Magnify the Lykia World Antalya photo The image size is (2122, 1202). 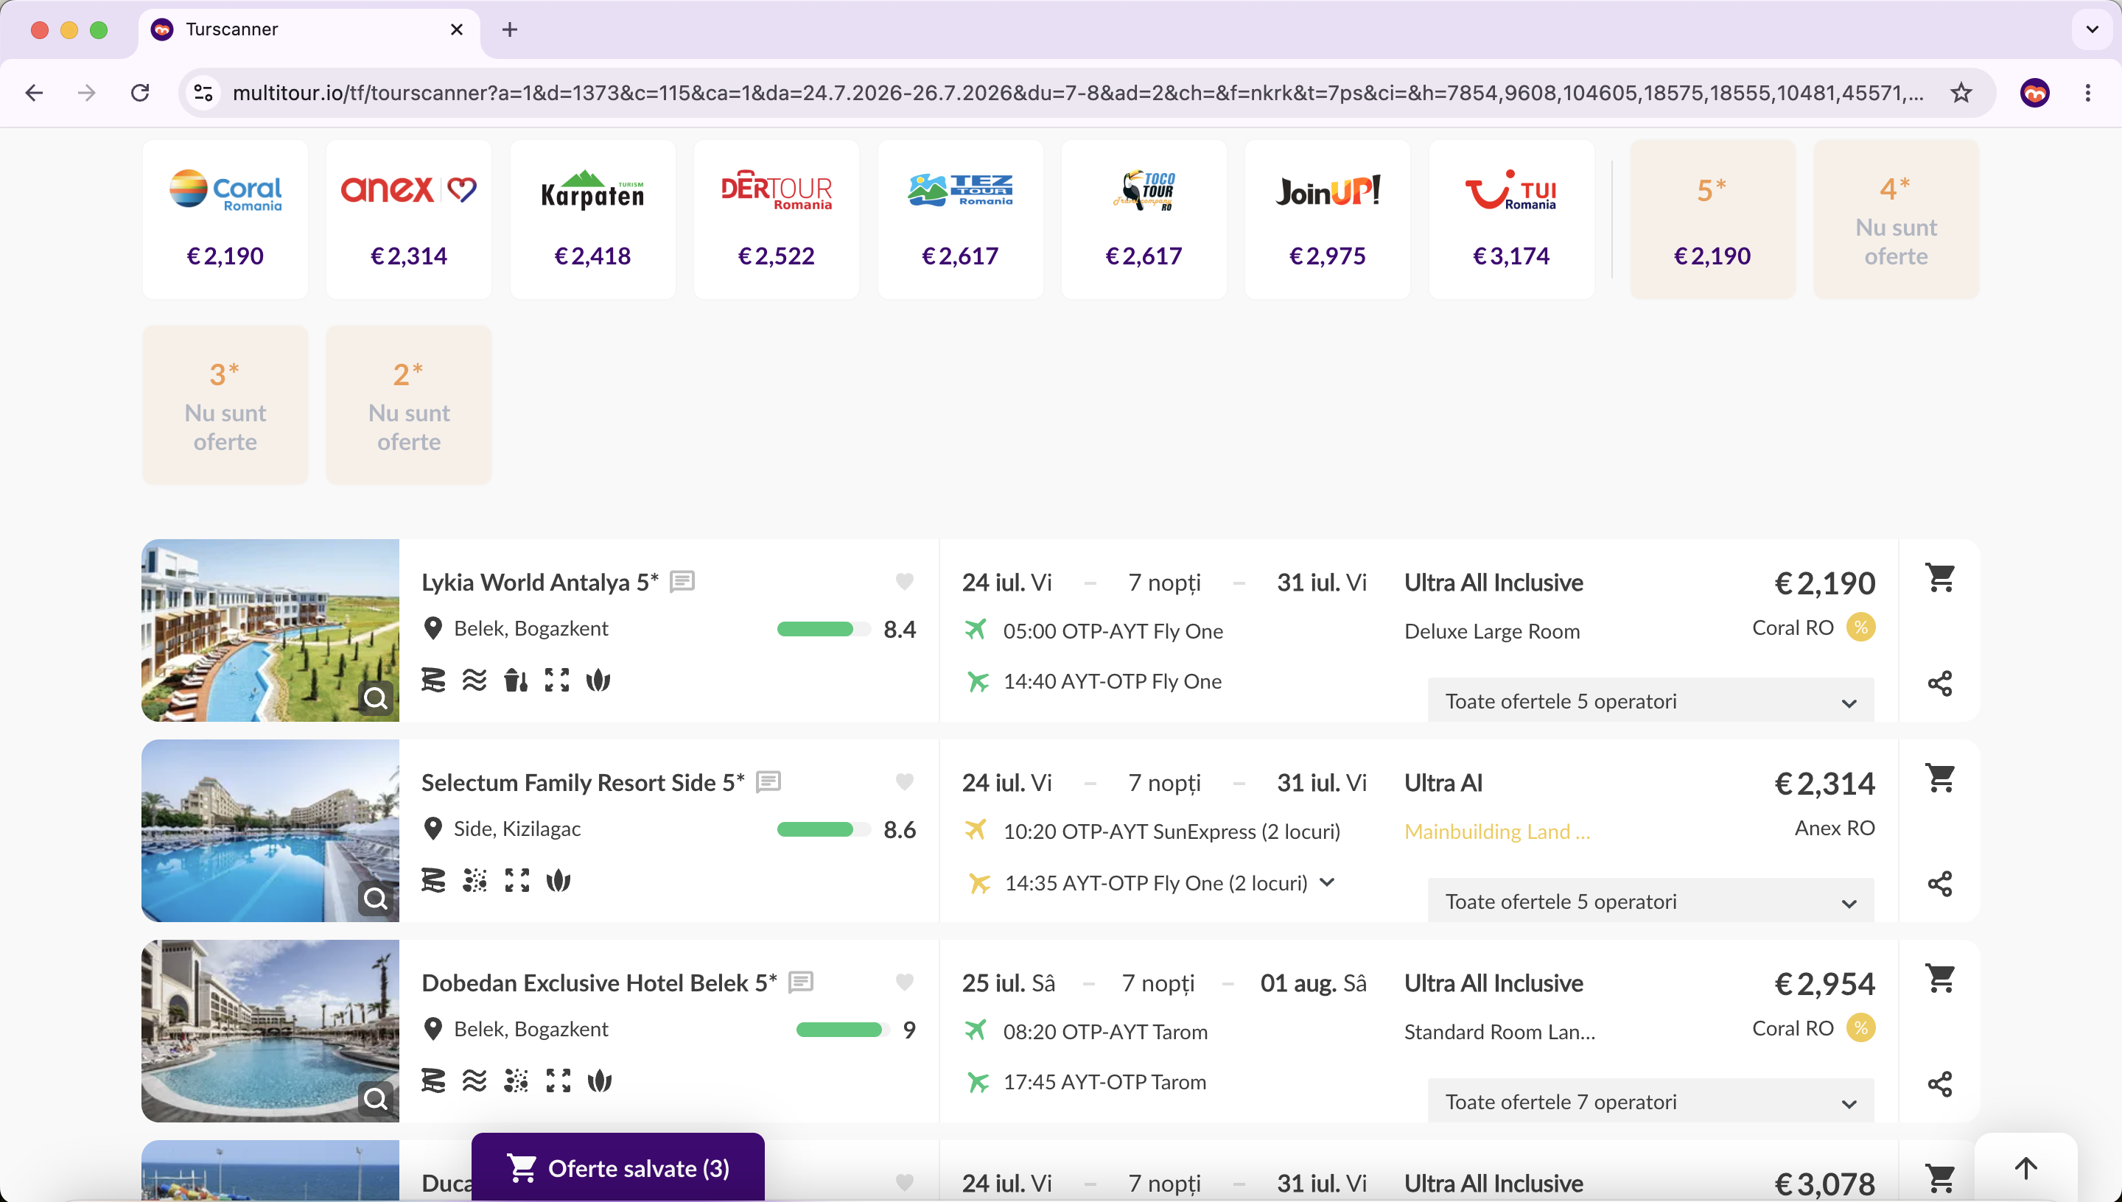coord(376,698)
